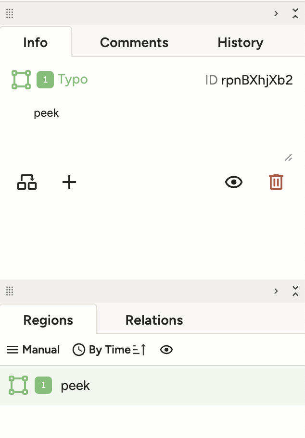
Task: Switch to the Comments tab
Action: click(x=134, y=43)
